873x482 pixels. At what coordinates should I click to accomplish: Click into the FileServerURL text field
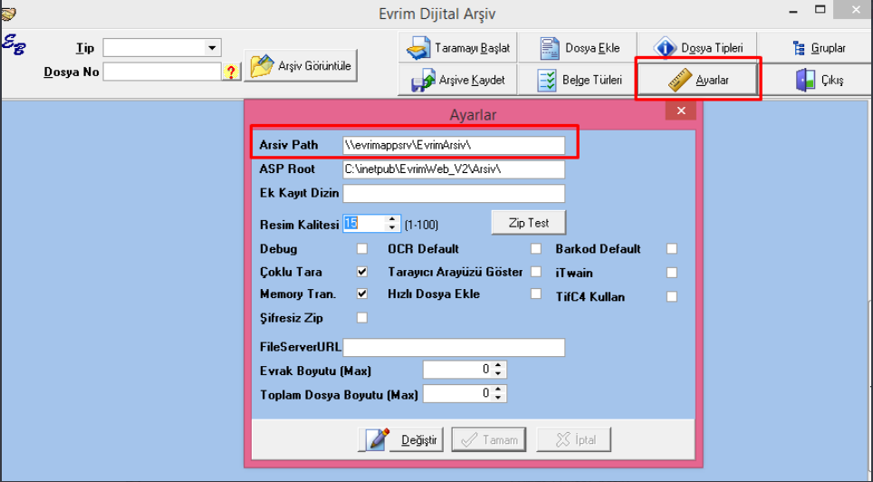pos(454,348)
